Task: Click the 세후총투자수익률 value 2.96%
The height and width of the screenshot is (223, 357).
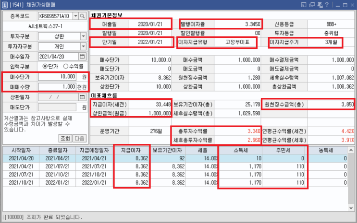Action: coord(254,140)
